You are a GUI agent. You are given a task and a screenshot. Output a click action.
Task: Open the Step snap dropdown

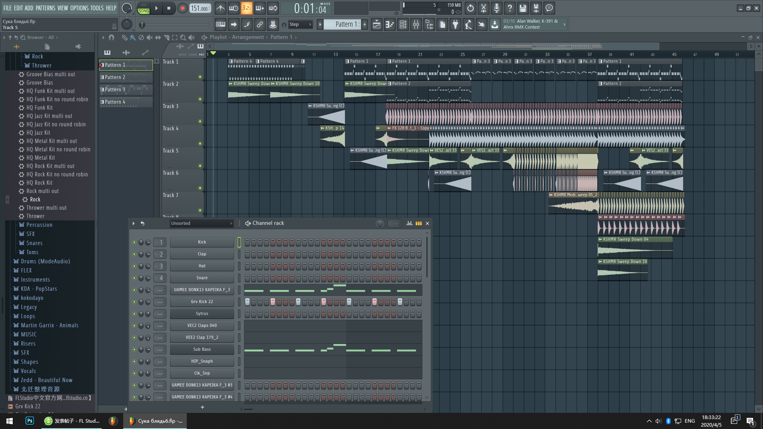tap(300, 25)
